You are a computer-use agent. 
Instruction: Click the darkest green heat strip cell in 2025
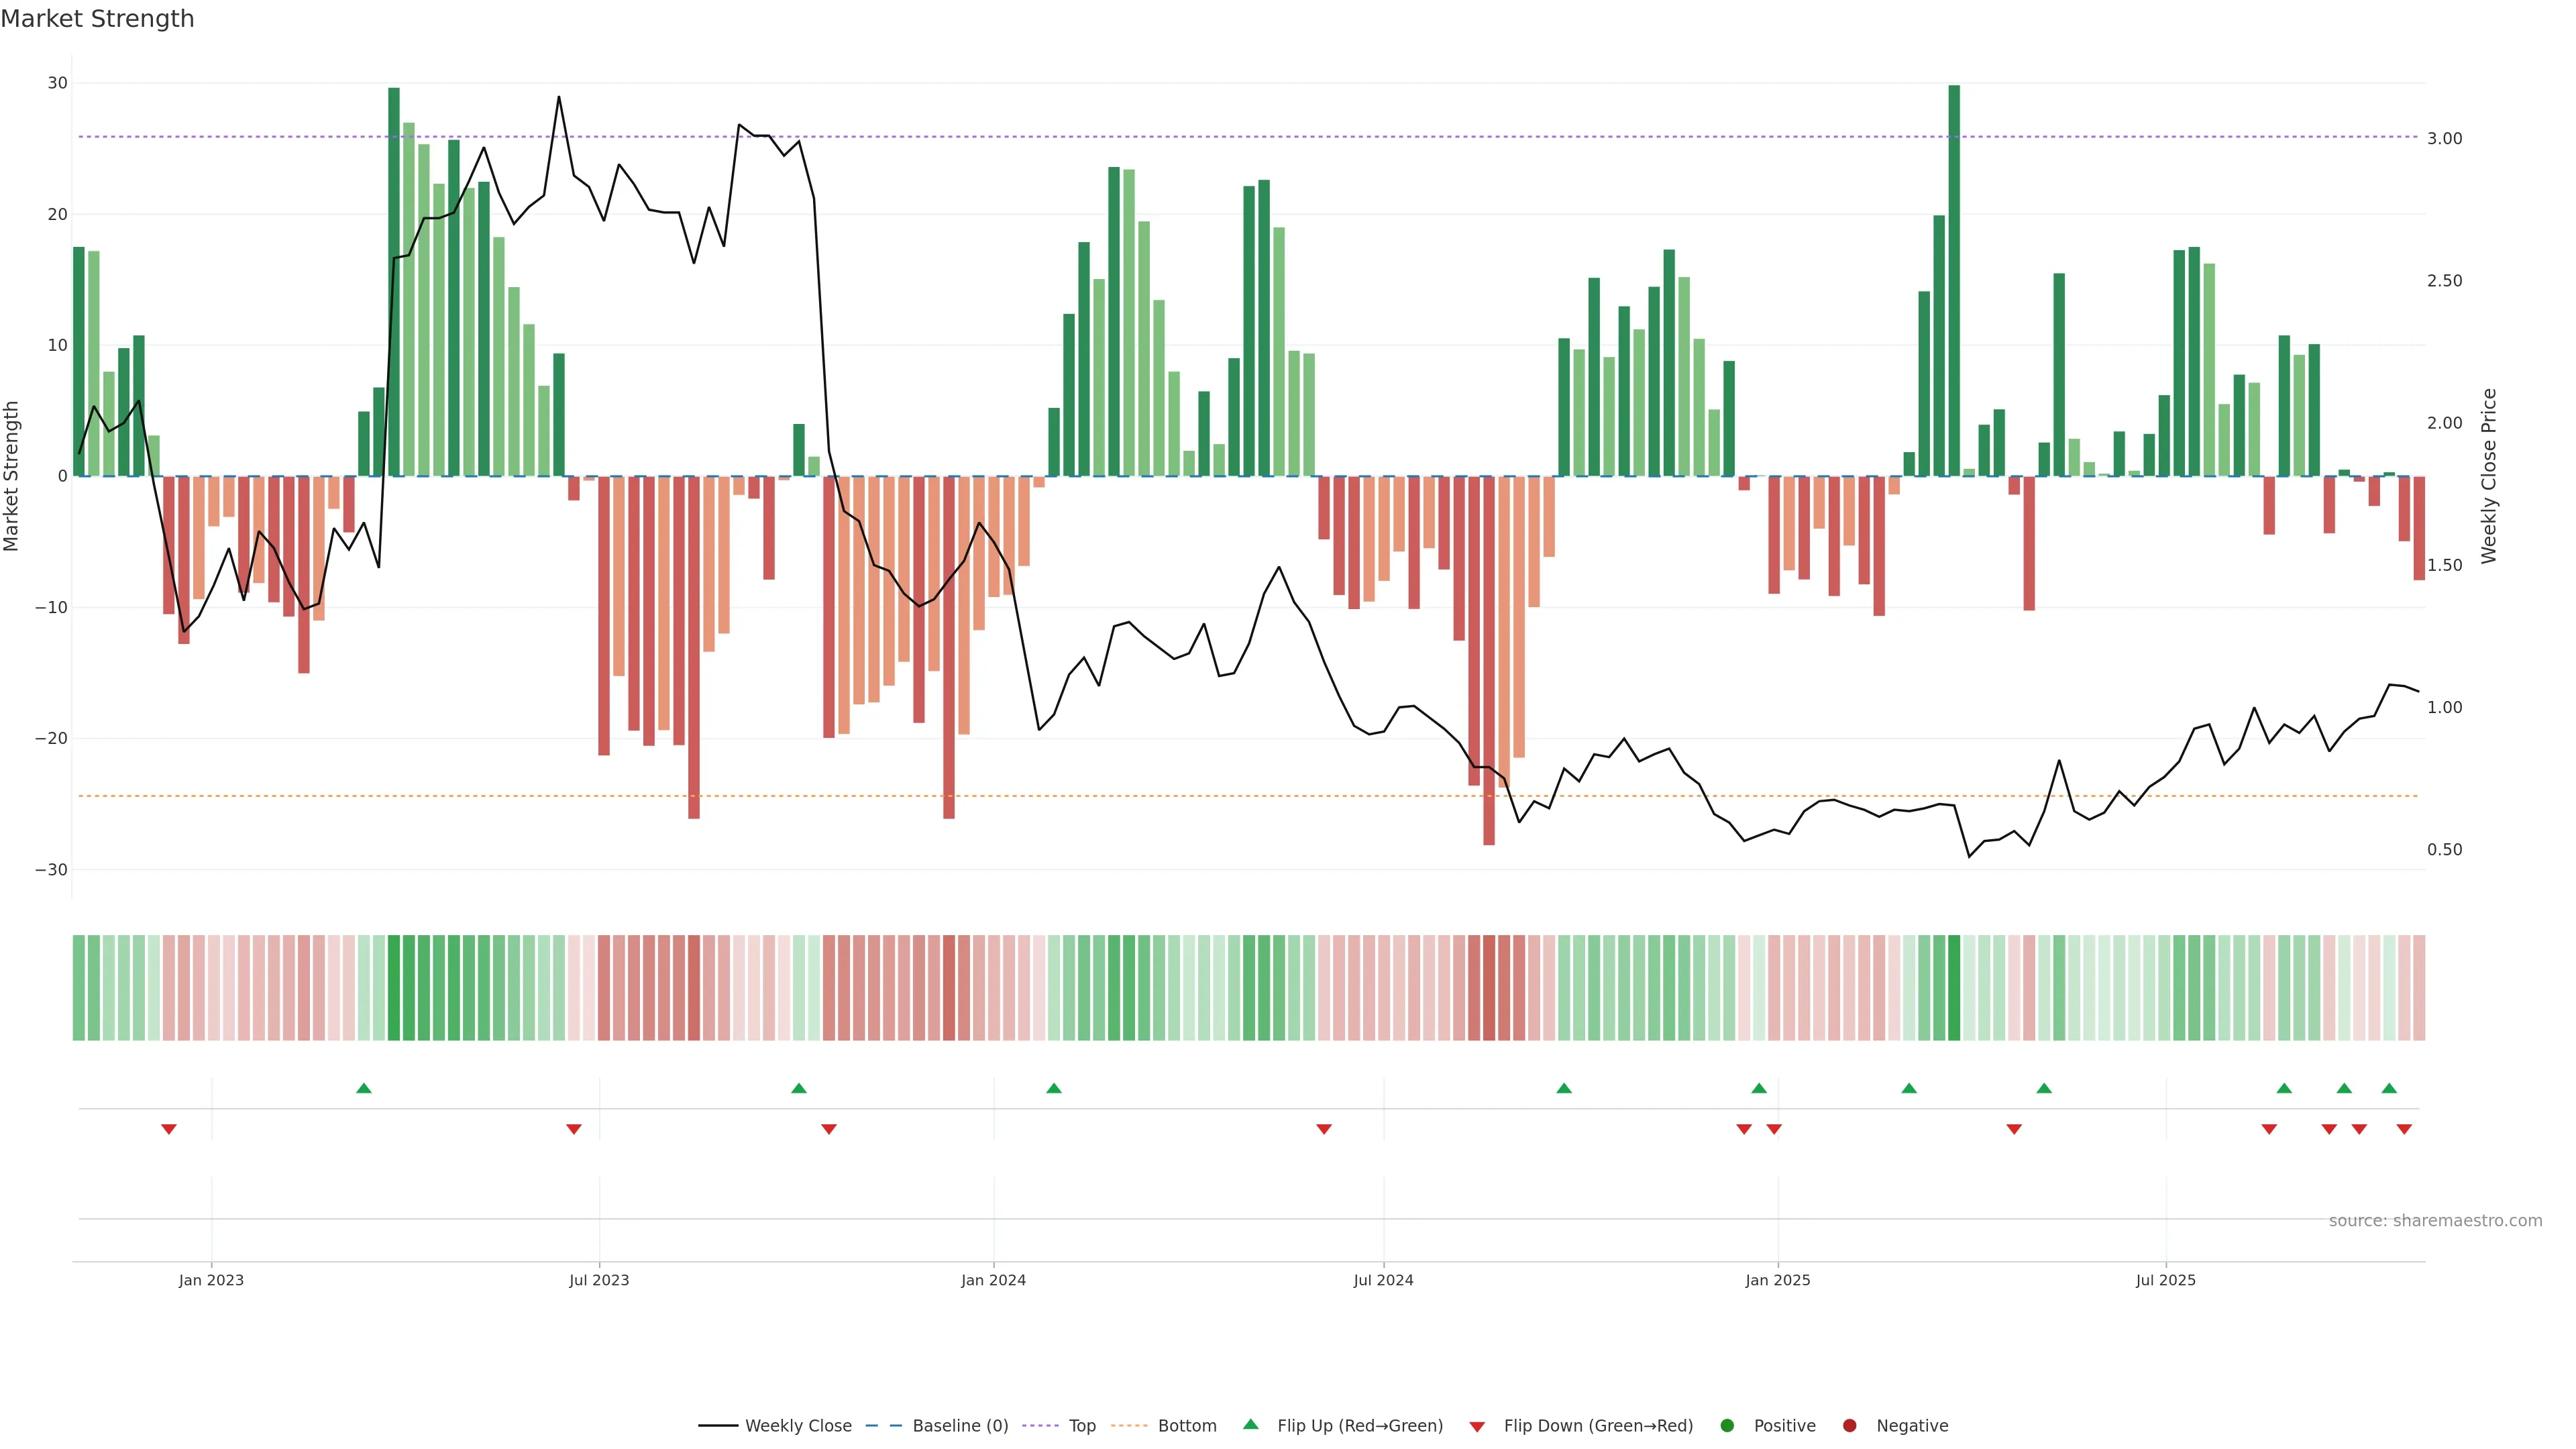[1954, 988]
